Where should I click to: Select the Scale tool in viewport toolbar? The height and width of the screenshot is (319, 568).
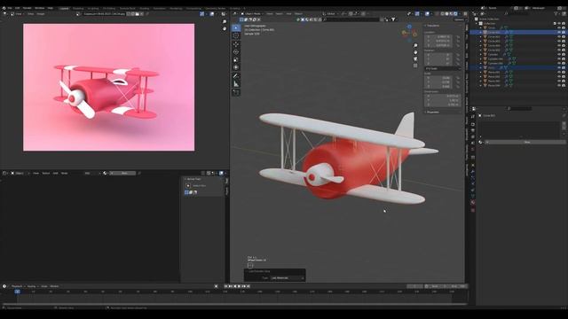[x=236, y=59]
